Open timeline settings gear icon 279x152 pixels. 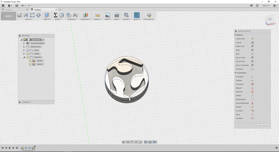pyautogui.click(x=277, y=148)
